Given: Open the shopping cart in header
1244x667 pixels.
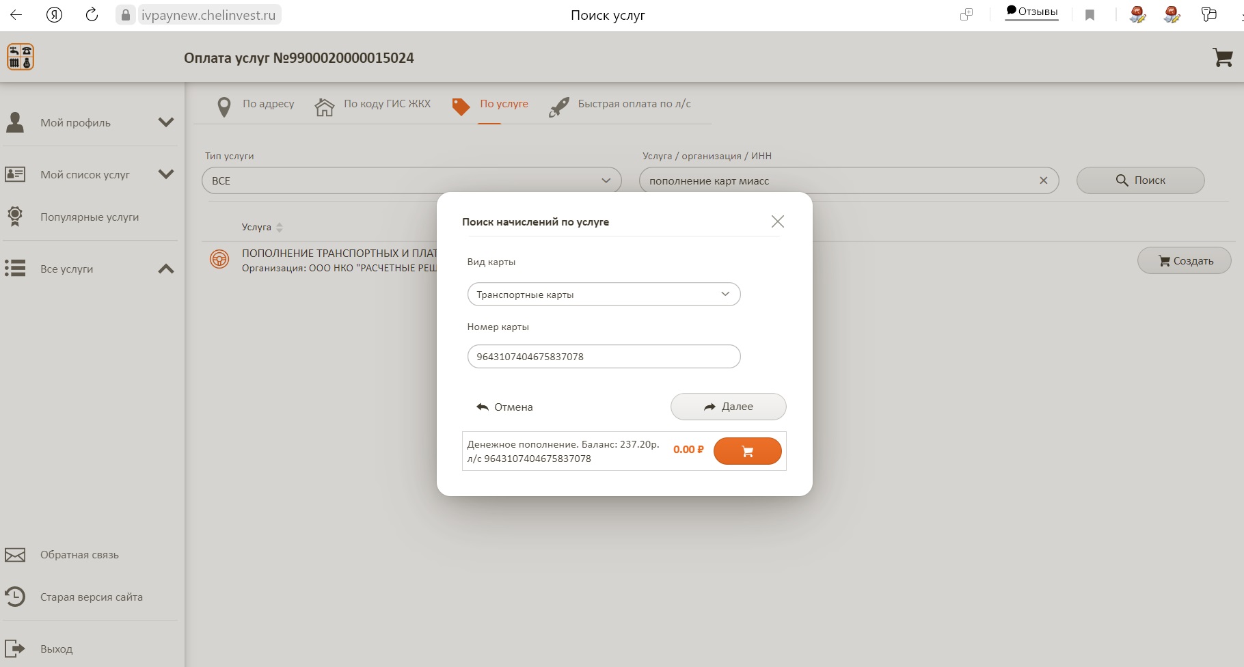Looking at the screenshot, I should point(1223,57).
